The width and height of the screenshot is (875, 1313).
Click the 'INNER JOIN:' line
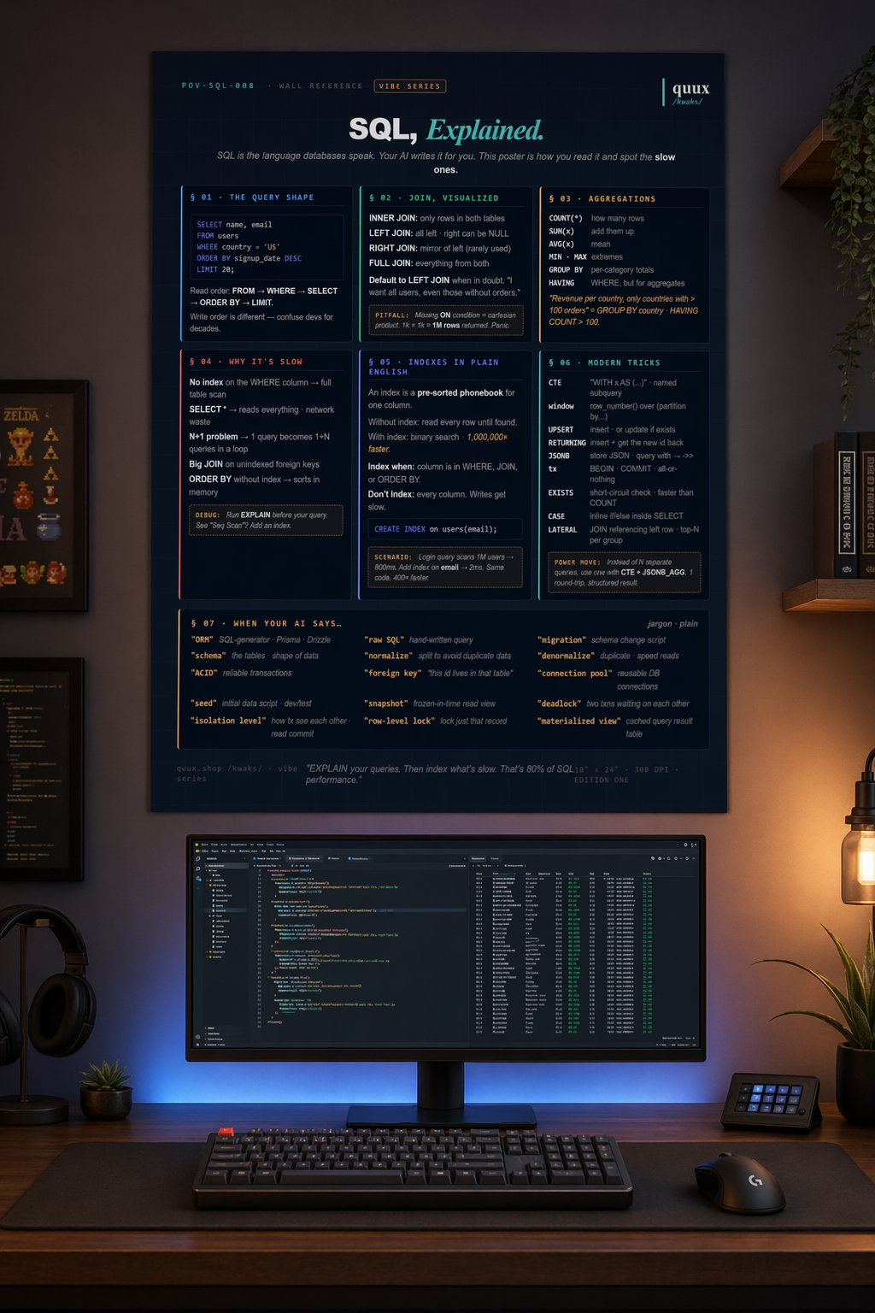tap(437, 219)
